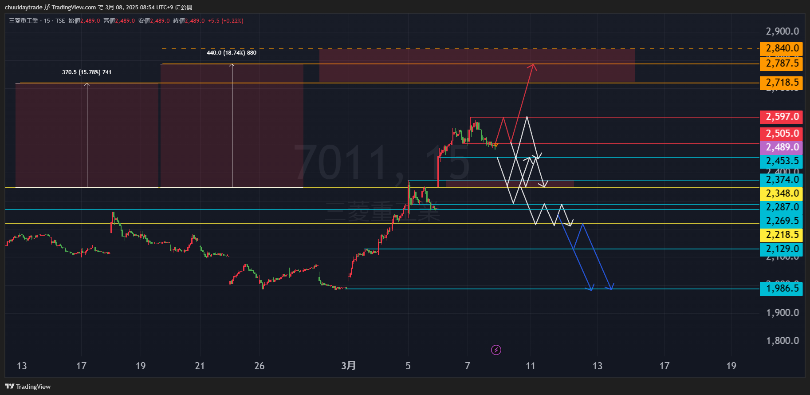This screenshot has height=395, width=810.
Task: Open the chuuidaytrade author name
Action: (24, 7)
